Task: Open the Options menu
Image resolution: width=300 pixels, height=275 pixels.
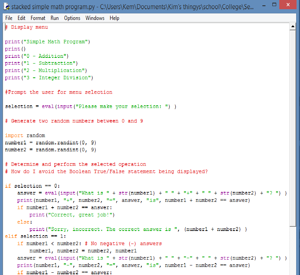Action: [x=72, y=18]
